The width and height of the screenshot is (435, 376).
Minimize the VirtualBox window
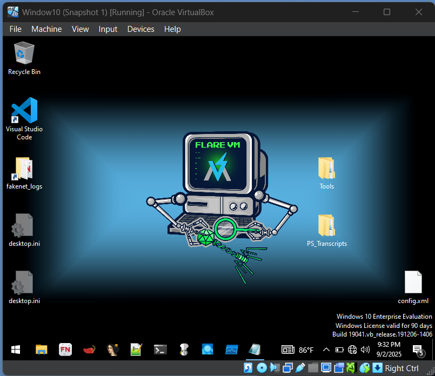pyautogui.click(x=356, y=12)
